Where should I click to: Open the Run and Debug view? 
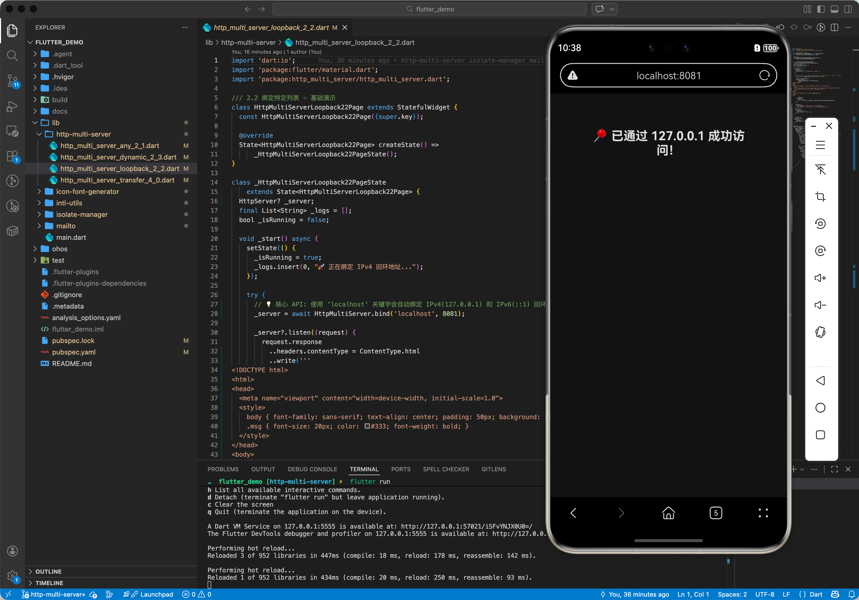(12, 106)
